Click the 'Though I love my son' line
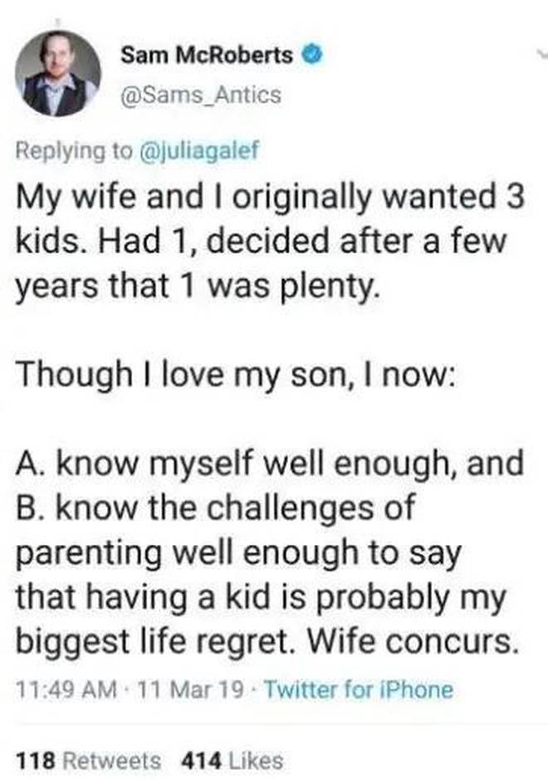Image resolution: width=548 pixels, height=780 pixels. (235, 375)
